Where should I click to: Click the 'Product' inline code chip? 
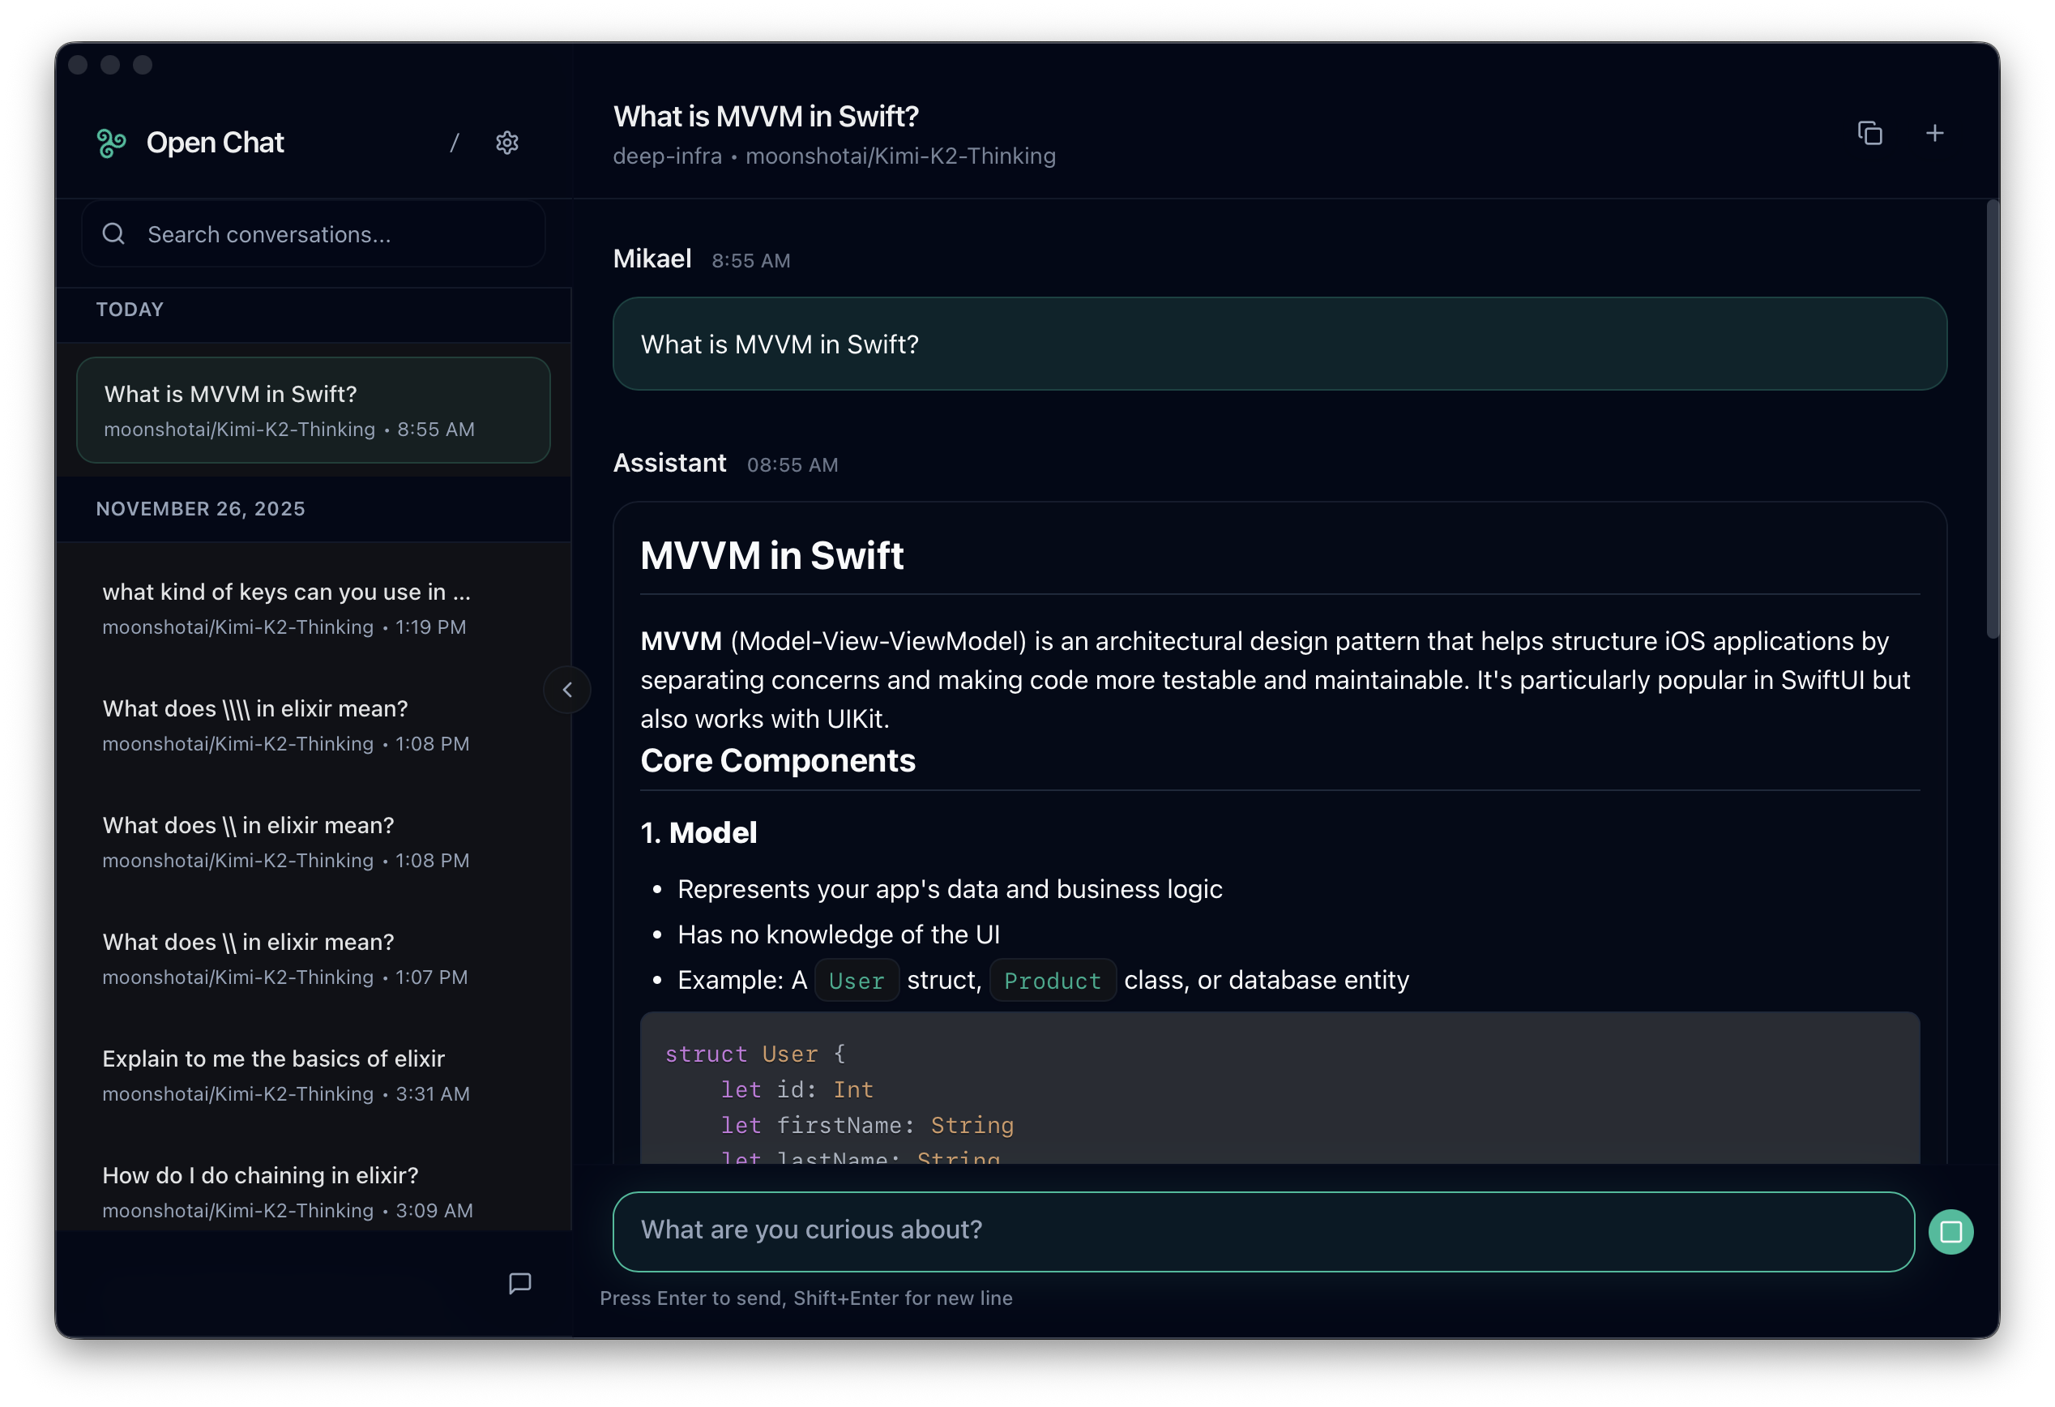point(1051,981)
